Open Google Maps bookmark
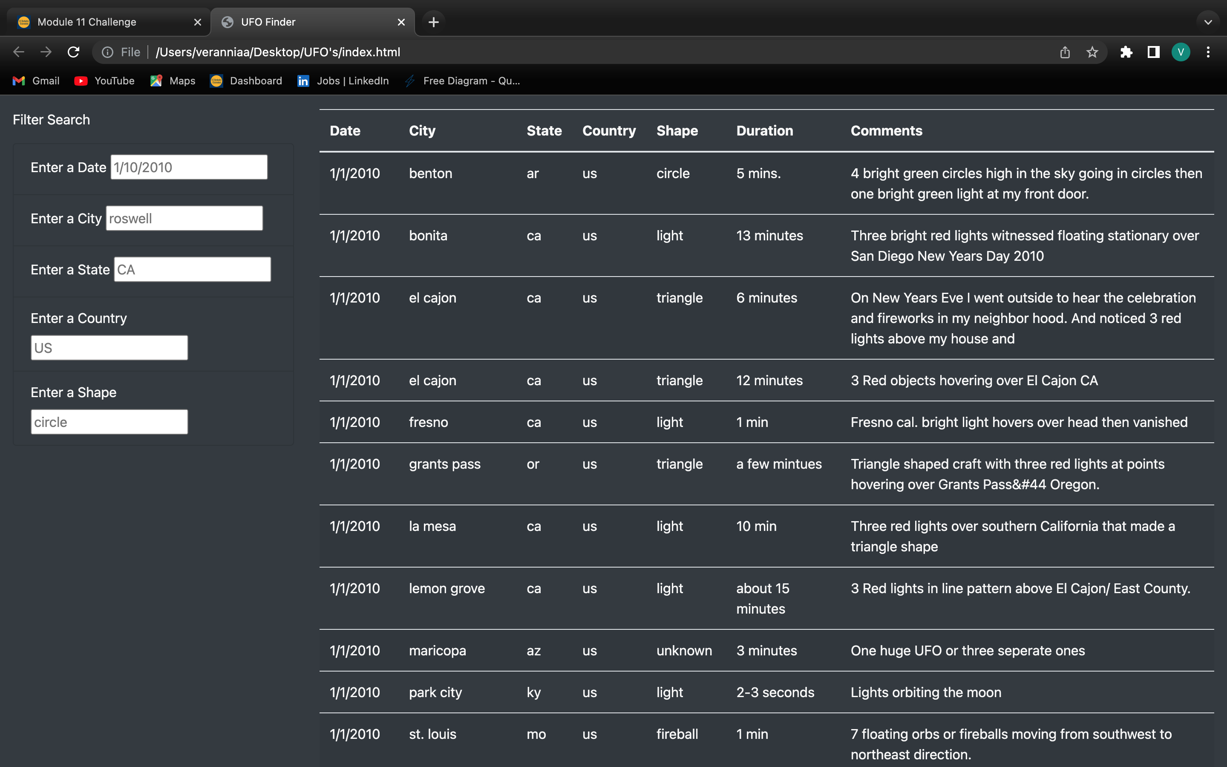 coord(173,81)
